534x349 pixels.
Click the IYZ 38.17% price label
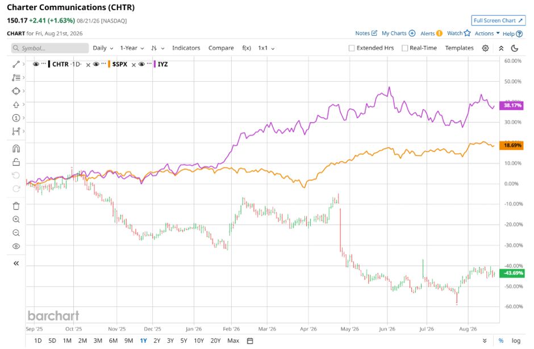(x=512, y=106)
